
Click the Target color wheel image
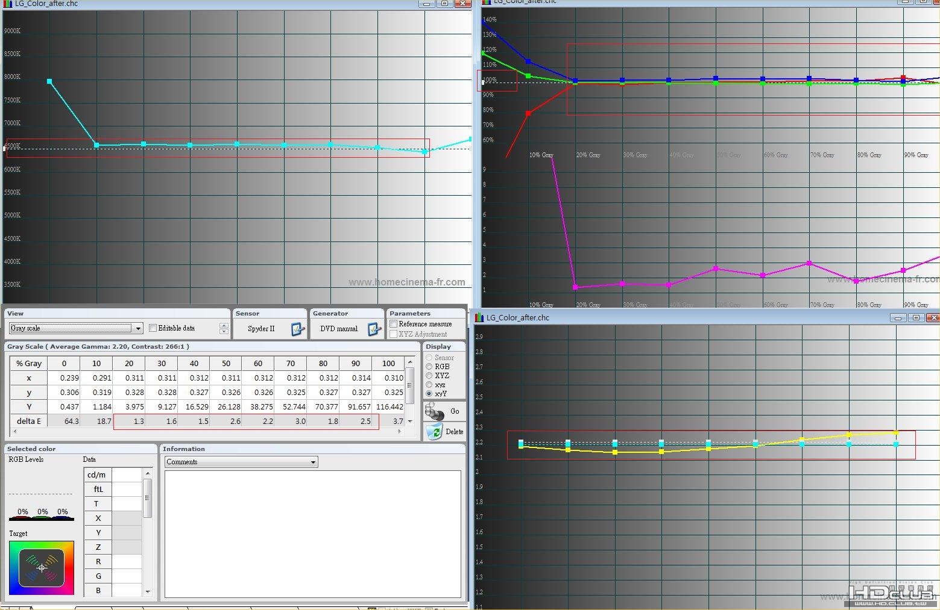[42, 567]
